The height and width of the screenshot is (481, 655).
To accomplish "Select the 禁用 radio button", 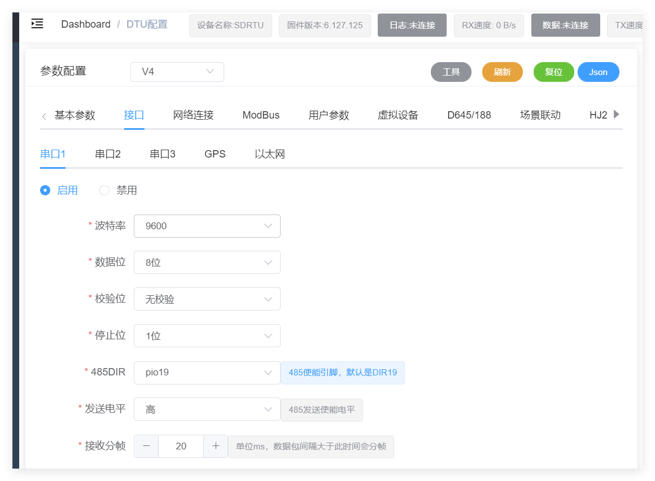I will point(104,190).
